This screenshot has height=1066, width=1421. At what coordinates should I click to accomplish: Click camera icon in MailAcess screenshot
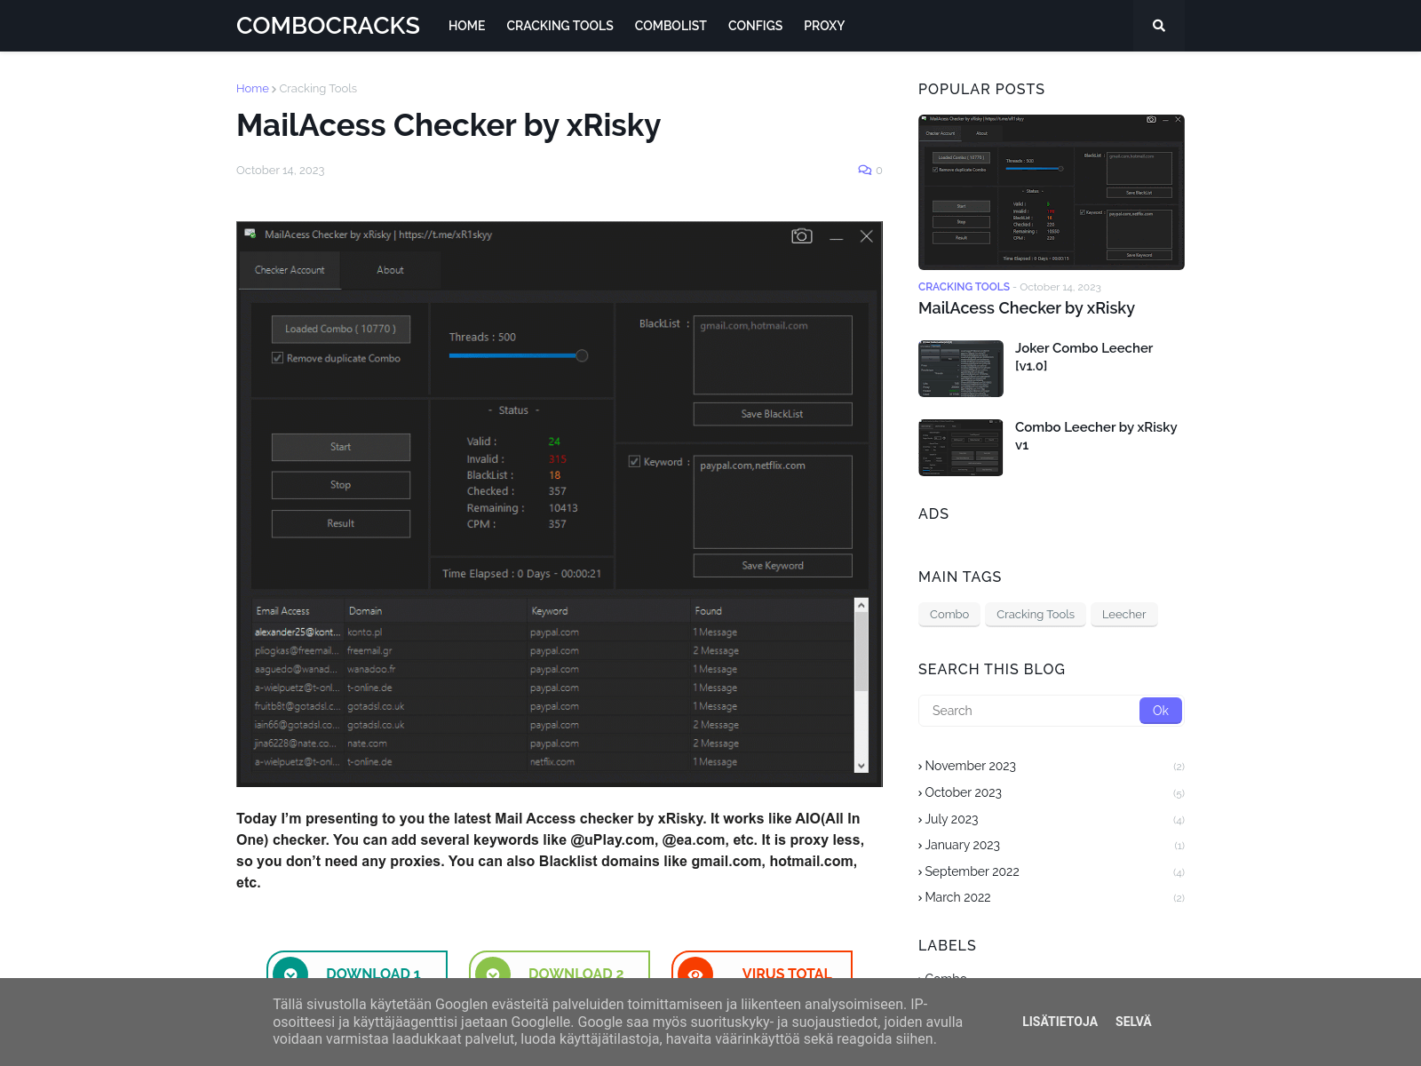[802, 235]
